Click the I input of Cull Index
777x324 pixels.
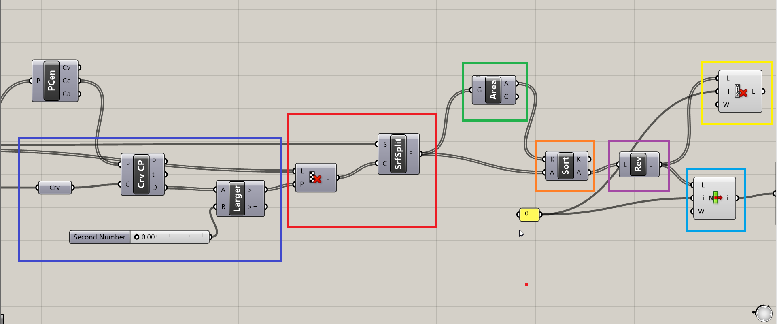[728, 91]
